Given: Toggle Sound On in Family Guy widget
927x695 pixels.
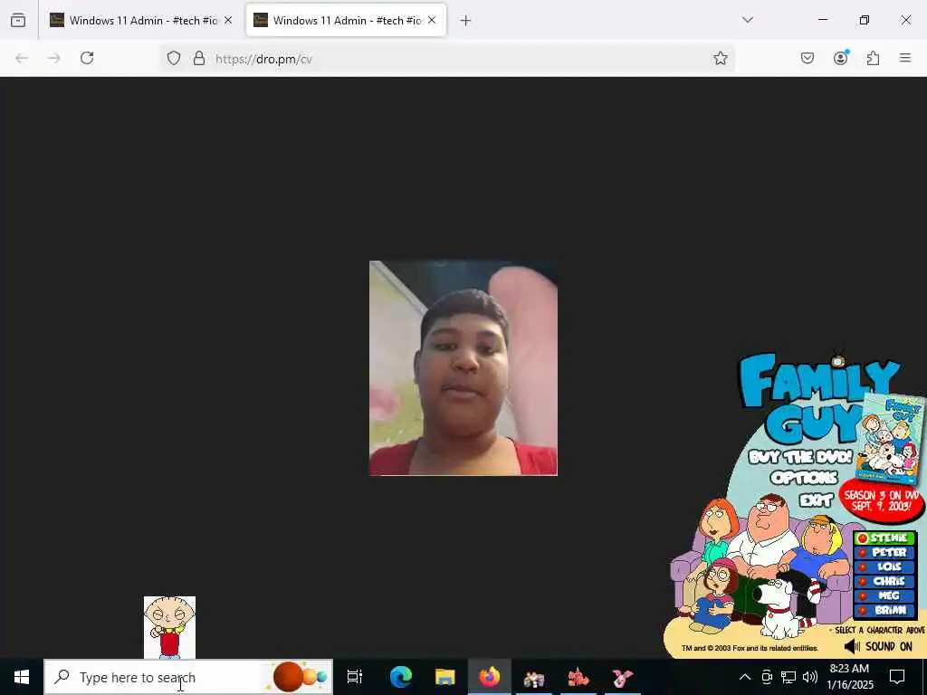Looking at the screenshot, I should click(878, 646).
